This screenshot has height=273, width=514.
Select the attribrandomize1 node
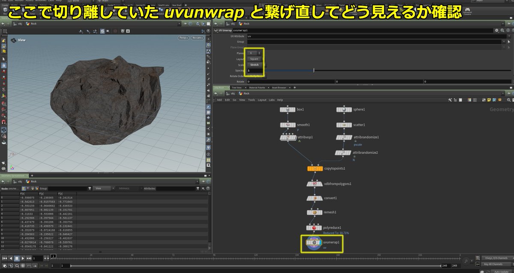pyautogui.click(x=344, y=138)
